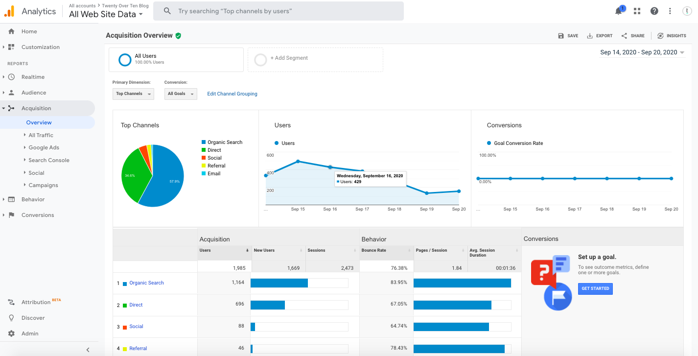This screenshot has width=698, height=356.
Task: Open All Traffic under Acquisition
Action: click(x=41, y=135)
